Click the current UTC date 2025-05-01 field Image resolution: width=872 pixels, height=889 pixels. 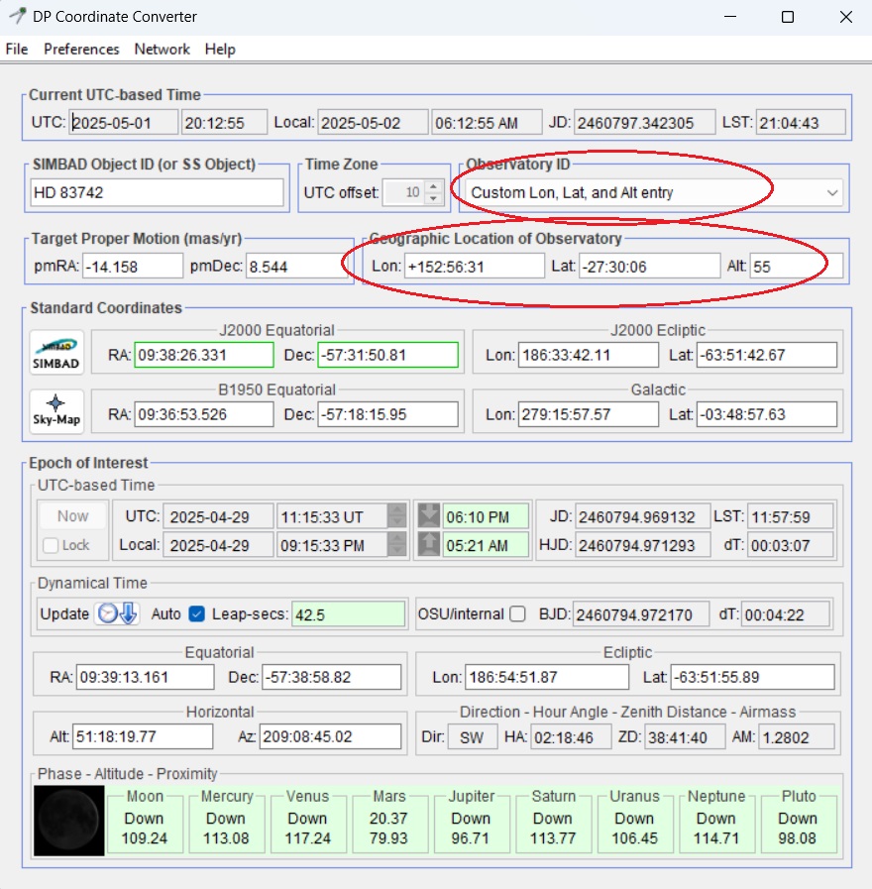pos(124,123)
